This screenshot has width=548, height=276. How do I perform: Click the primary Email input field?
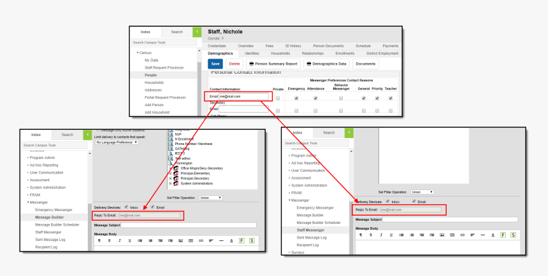tap(243, 97)
